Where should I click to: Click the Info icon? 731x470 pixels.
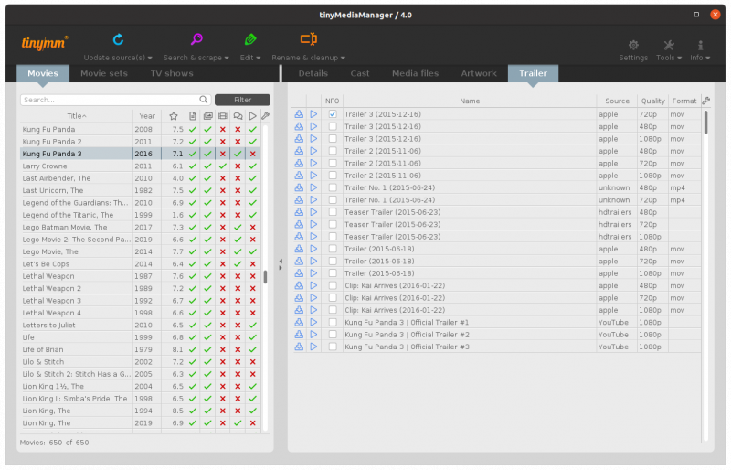(700, 46)
